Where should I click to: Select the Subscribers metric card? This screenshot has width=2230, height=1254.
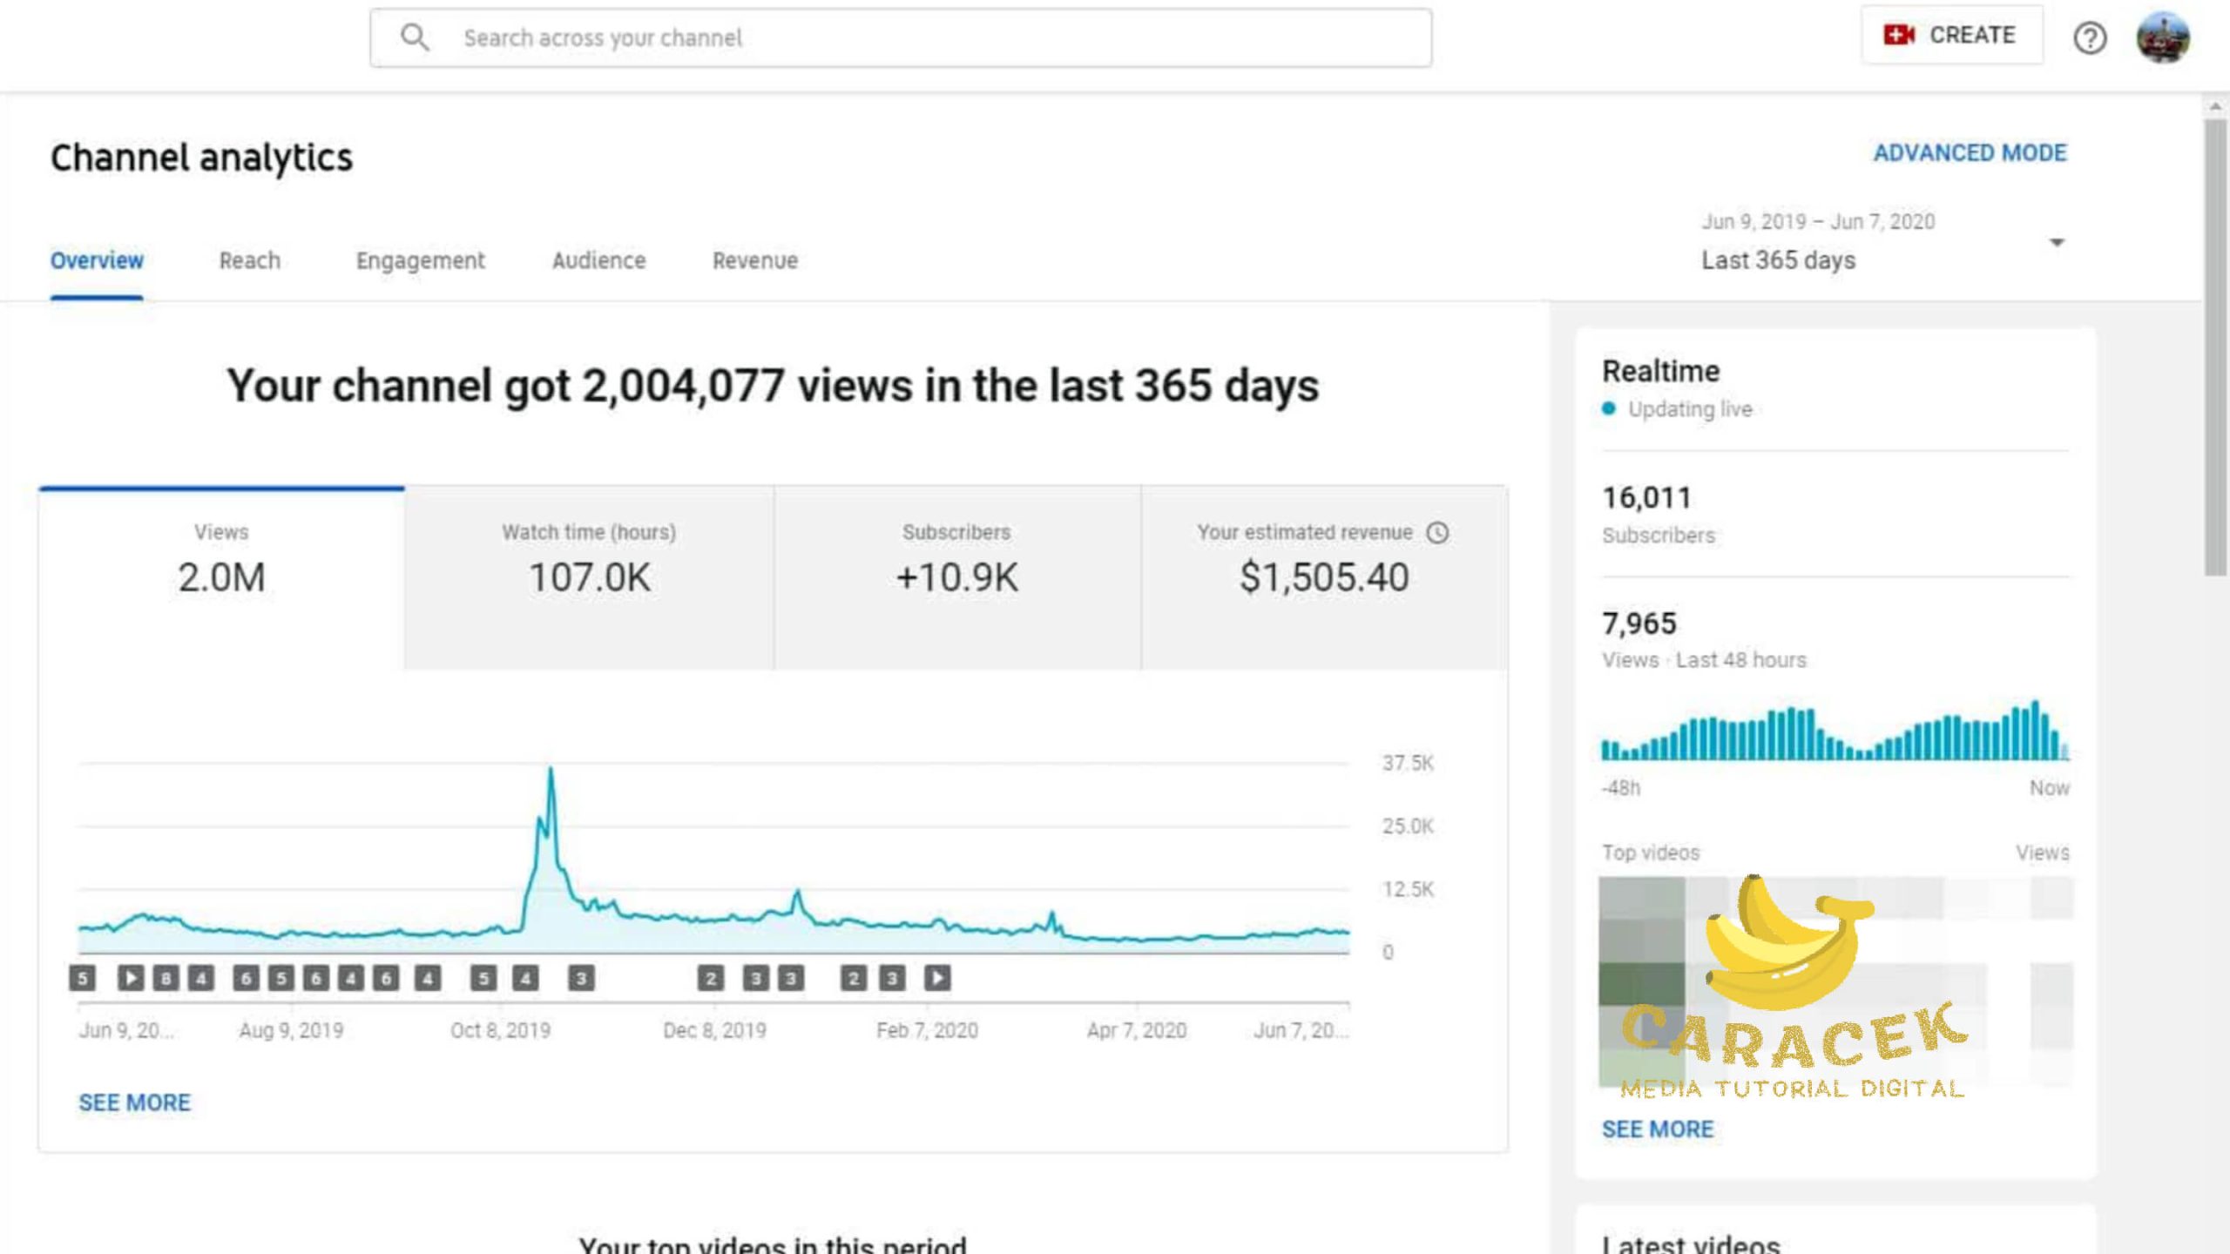[x=956, y=576]
